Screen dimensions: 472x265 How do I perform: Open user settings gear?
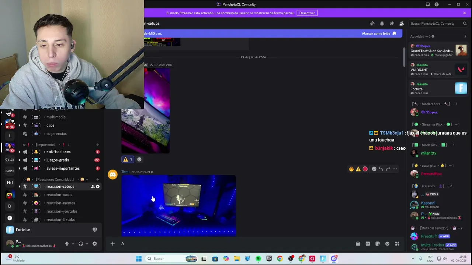coord(95,244)
